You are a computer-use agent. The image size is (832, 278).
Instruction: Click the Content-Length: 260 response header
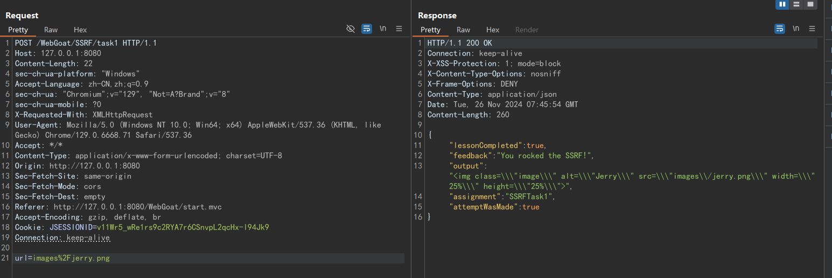pos(468,115)
